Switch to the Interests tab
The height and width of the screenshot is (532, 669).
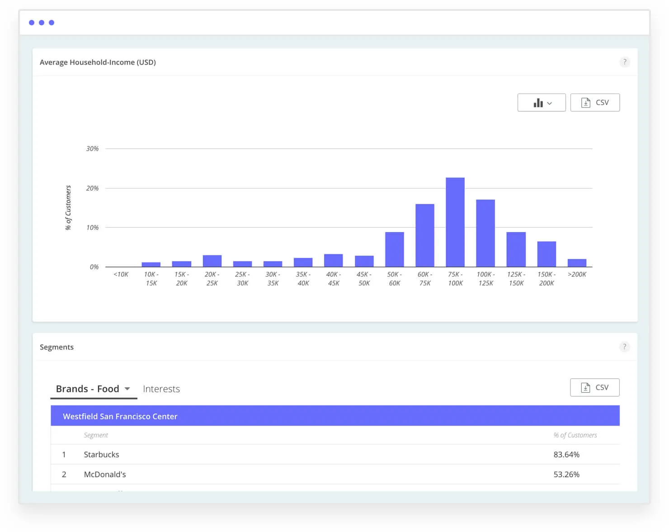pos(161,389)
